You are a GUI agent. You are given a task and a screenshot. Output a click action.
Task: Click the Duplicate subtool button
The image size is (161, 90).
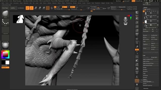[x=147, y=44]
